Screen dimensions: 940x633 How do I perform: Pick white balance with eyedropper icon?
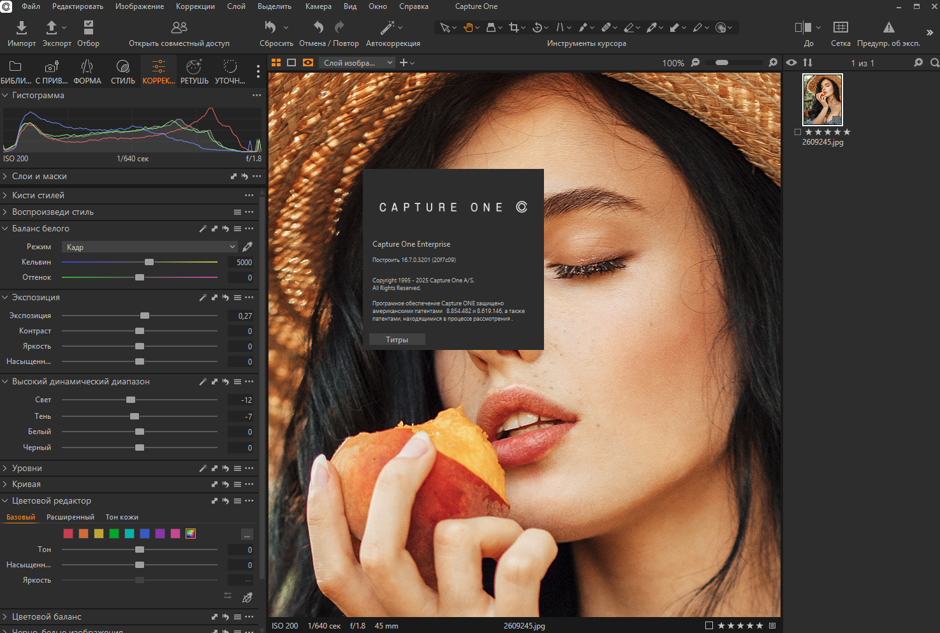pyautogui.click(x=247, y=247)
